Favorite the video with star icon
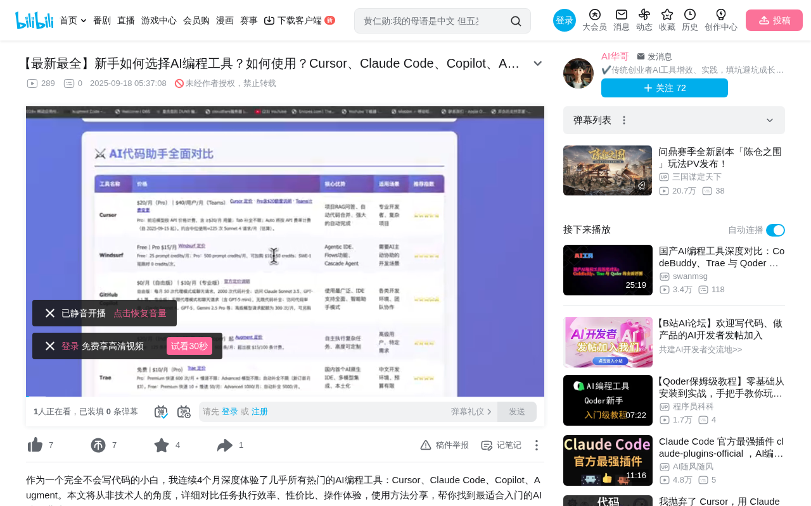811x506 pixels. coord(162,445)
